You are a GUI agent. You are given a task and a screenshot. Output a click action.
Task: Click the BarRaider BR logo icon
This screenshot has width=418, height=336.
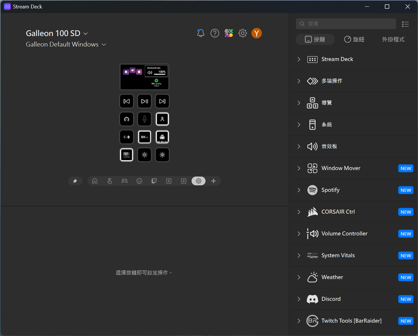(312, 321)
